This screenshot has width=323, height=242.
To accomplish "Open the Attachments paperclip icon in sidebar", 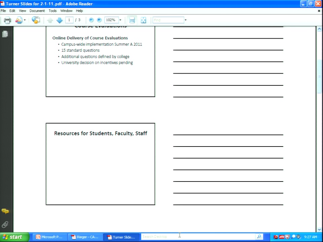I will (x=5, y=225).
